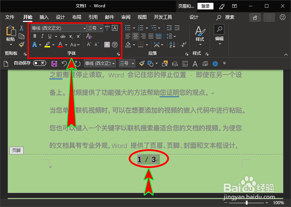Undo last action

pos(64,64)
